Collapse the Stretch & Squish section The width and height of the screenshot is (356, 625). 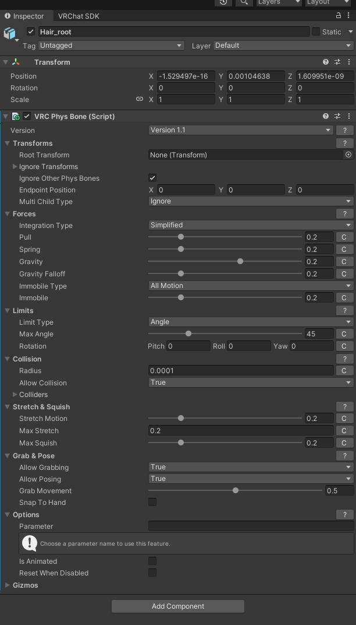(7, 407)
